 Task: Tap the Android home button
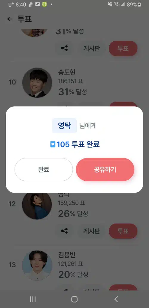74,299
